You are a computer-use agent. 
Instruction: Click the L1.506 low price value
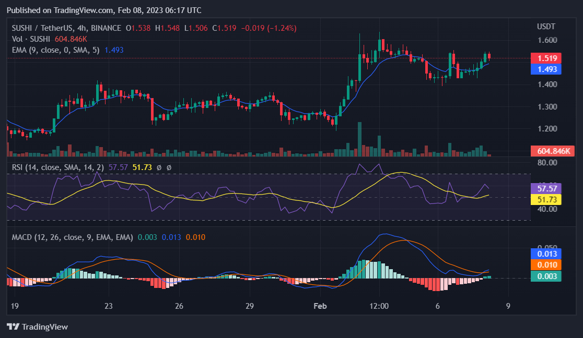tap(196, 28)
